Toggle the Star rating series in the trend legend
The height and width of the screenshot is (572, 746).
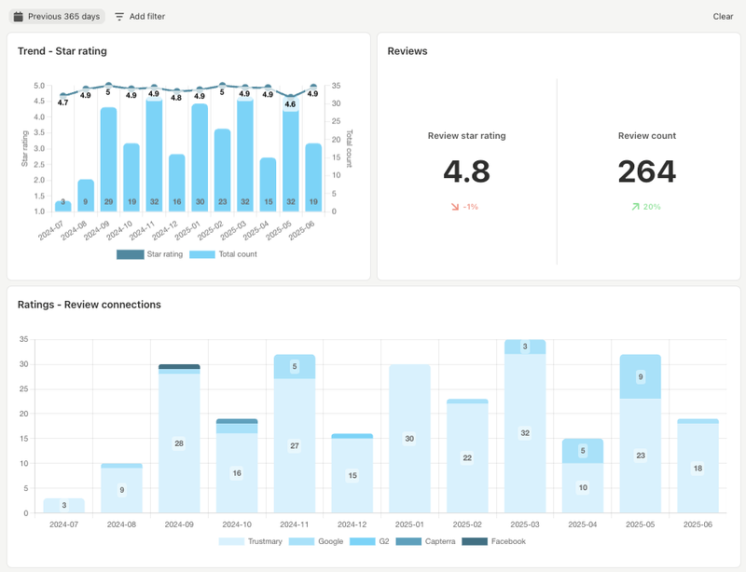[x=130, y=253]
